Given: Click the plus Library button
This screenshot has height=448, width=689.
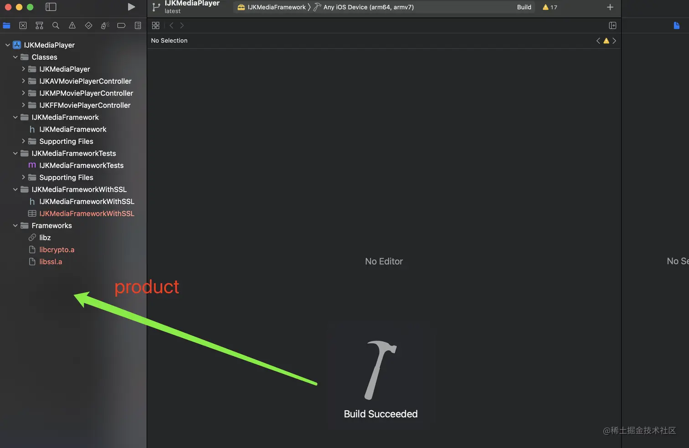Looking at the screenshot, I should click(610, 7).
